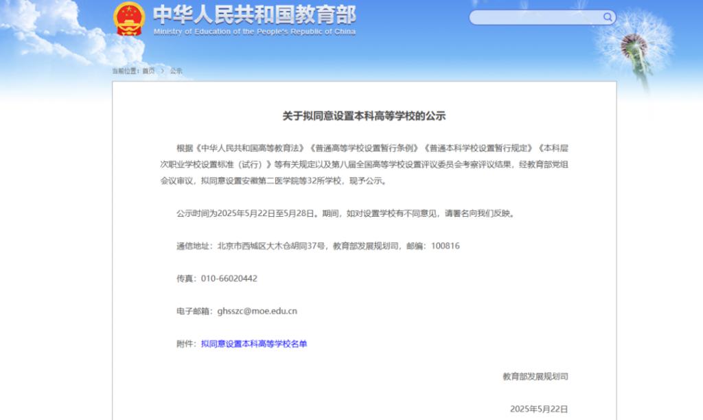703x420 pixels.
Task: Click the 当前位置 breadcrumb label
Action: 125,71
